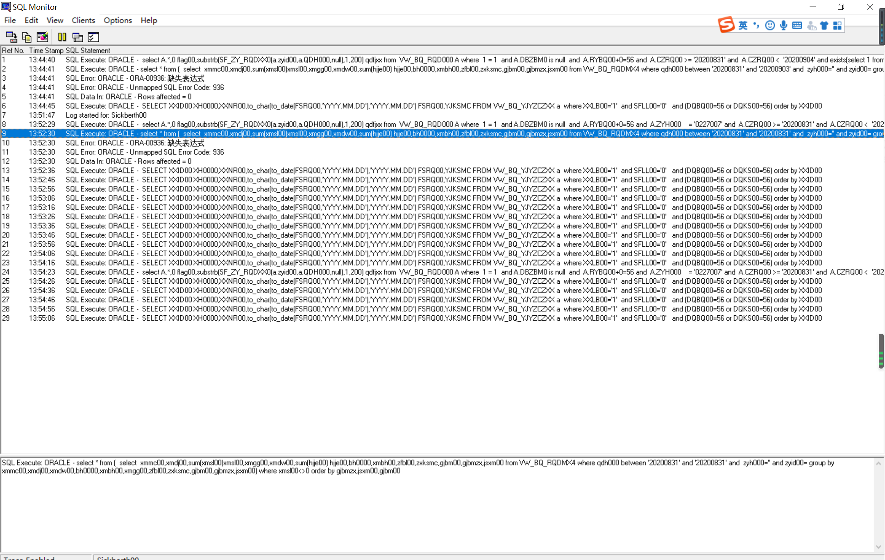Click the SQL Statement column header
The width and height of the screenshot is (885, 560).
[88, 50]
